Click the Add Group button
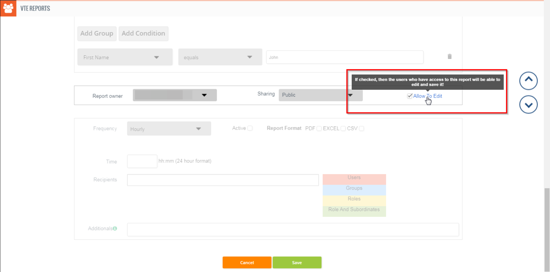This screenshot has width=550, height=272. tap(97, 33)
